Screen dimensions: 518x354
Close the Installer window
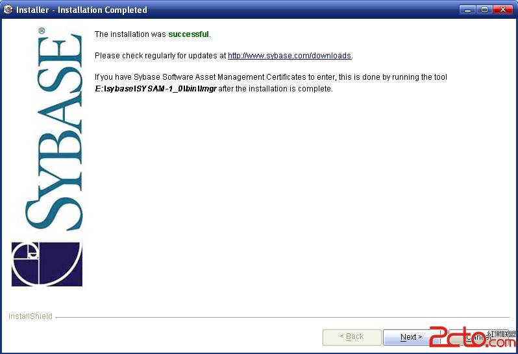coord(503,10)
